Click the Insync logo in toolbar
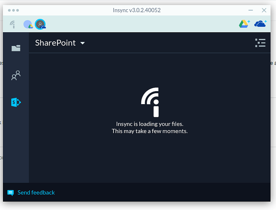The image size is (276, 210). (x=13, y=24)
